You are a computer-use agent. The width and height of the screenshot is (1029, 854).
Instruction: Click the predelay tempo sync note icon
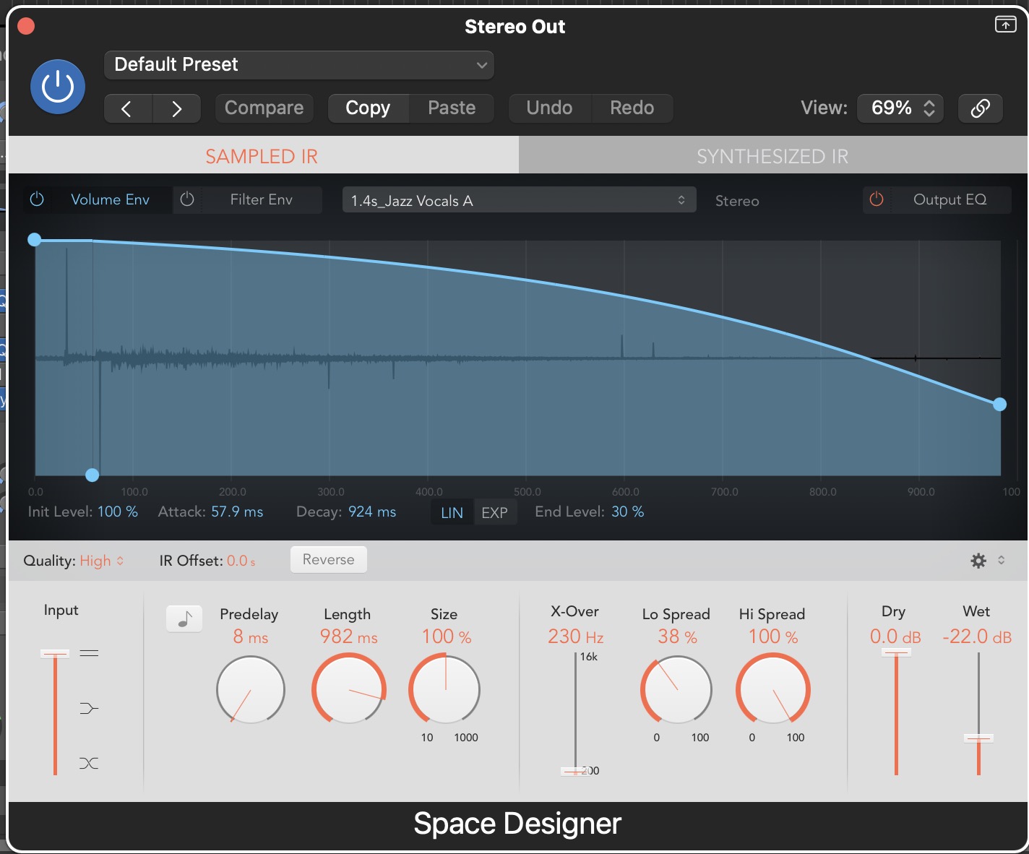(184, 618)
